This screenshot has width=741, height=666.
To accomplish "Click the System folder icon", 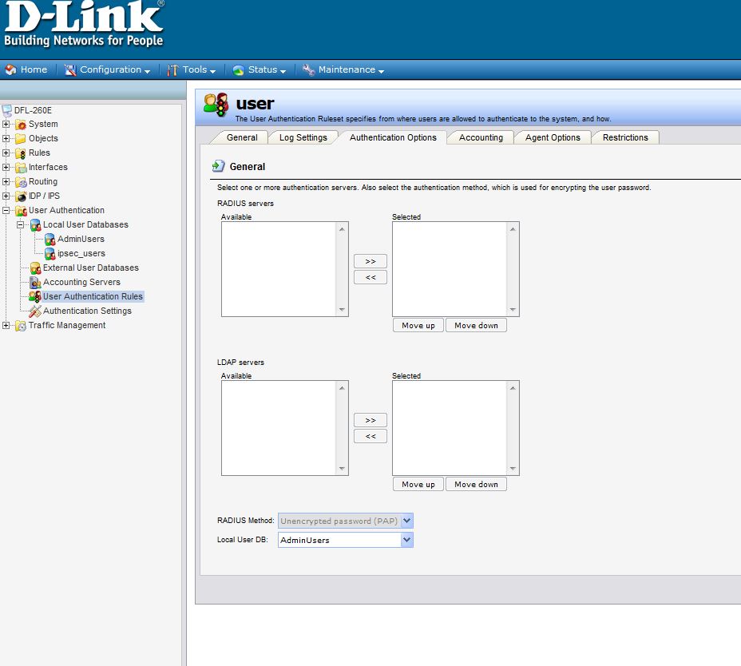I will point(21,125).
